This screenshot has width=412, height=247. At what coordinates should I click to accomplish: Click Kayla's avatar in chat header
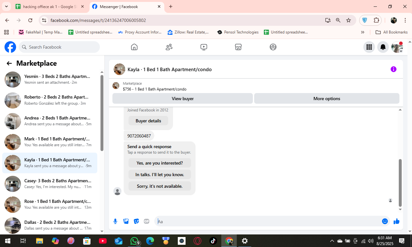point(120,69)
